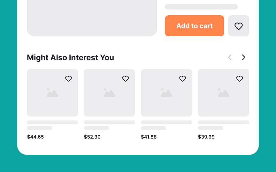Image resolution: width=276 pixels, height=172 pixels.
Task: Click the $52.30 price label
Action: pyautogui.click(x=92, y=137)
